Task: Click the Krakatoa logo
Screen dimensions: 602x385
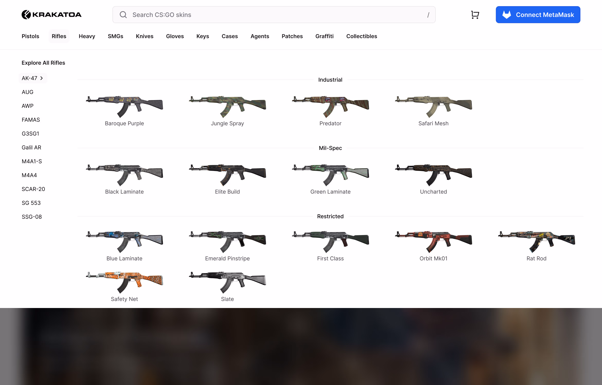Action: tap(51, 14)
